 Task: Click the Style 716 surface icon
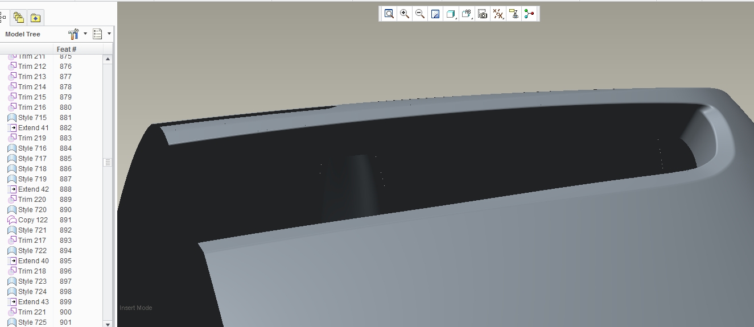click(12, 148)
